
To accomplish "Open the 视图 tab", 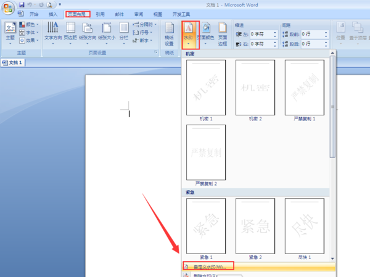I will click(x=158, y=14).
